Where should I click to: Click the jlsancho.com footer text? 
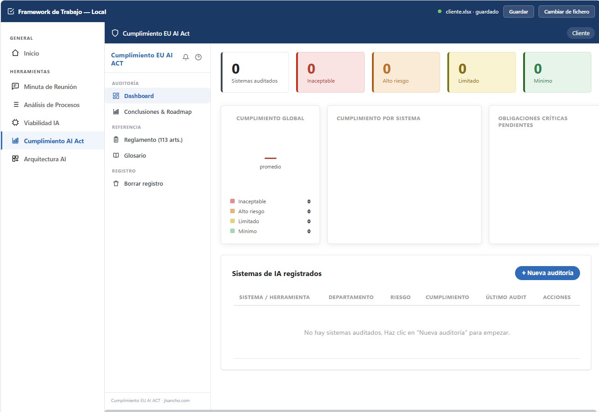(176, 400)
